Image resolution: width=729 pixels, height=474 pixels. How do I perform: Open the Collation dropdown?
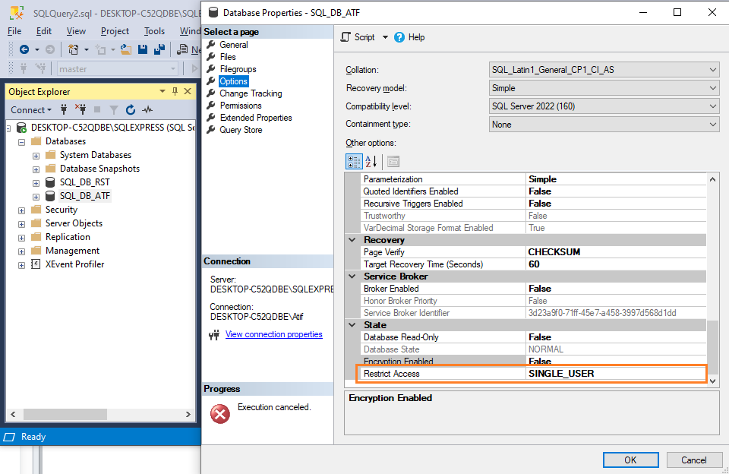713,70
